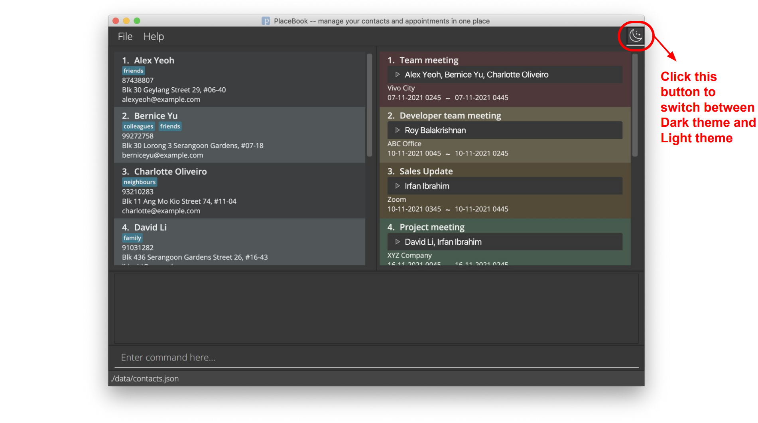Click the ./data/contacts.json status bar path
This screenshot has height=423, width=758.
(145, 379)
